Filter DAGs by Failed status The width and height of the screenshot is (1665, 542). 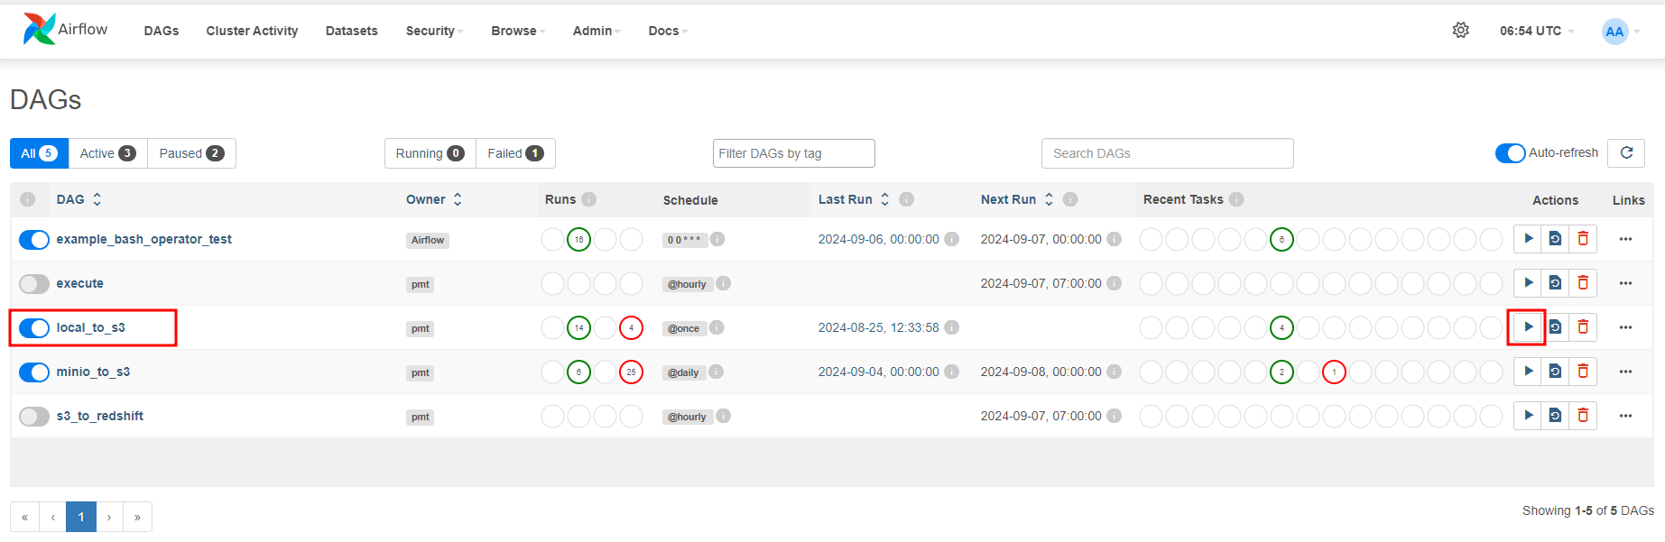(x=515, y=153)
